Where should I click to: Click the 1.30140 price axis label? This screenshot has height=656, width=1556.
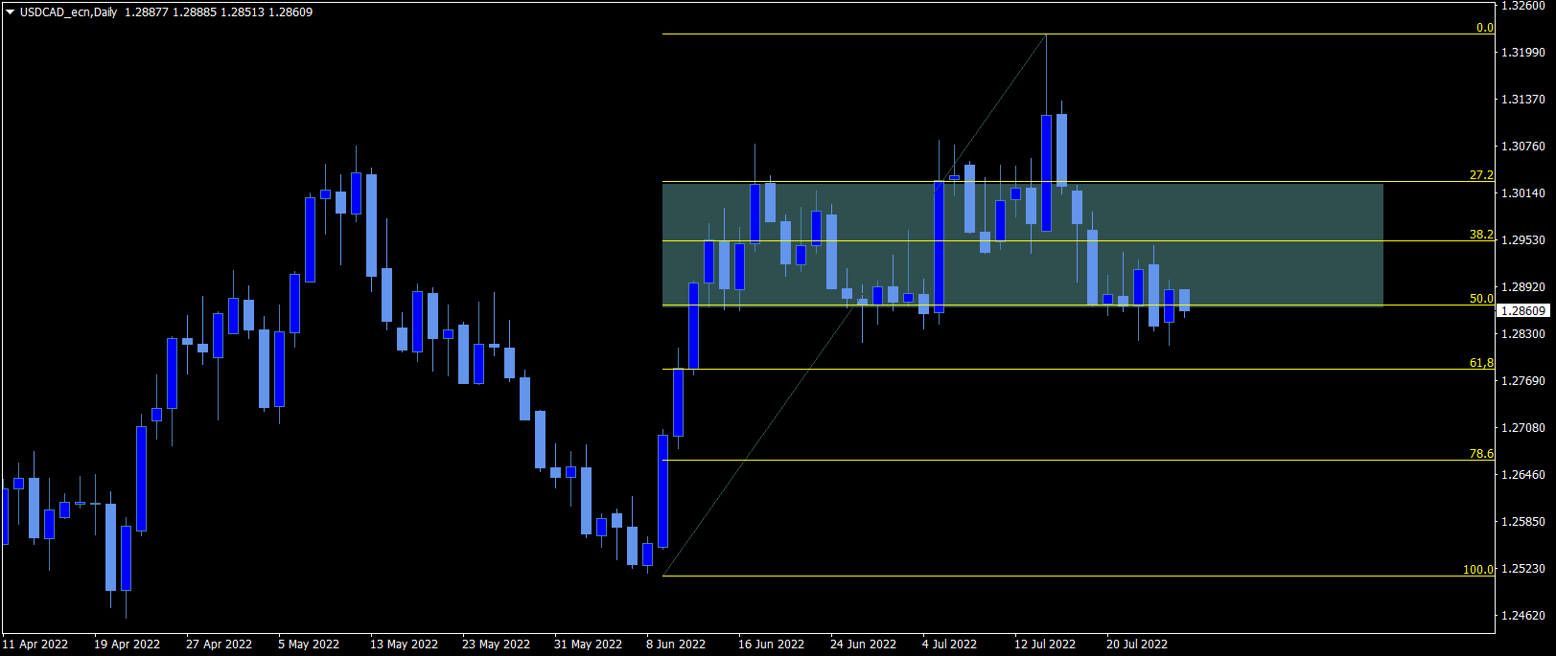point(1523,193)
